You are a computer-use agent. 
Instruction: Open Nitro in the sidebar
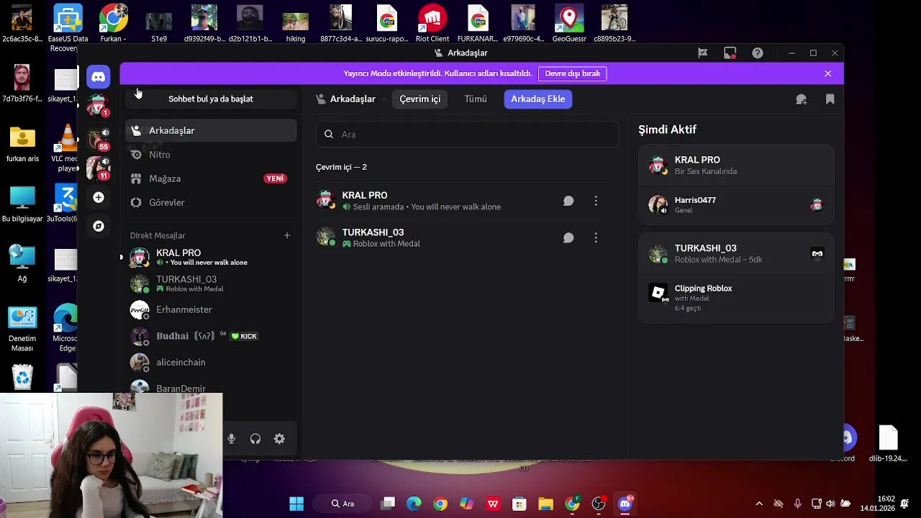pos(211,155)
